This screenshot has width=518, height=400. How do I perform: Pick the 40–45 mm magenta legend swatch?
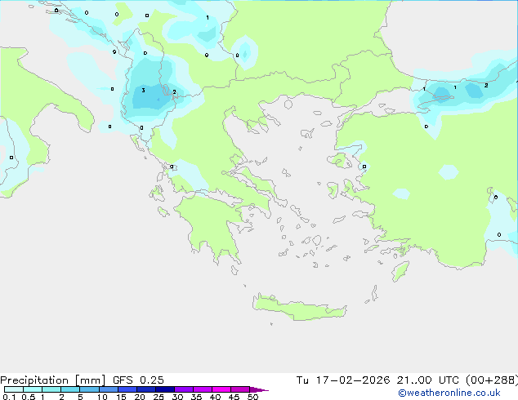(x=221, y=389)
